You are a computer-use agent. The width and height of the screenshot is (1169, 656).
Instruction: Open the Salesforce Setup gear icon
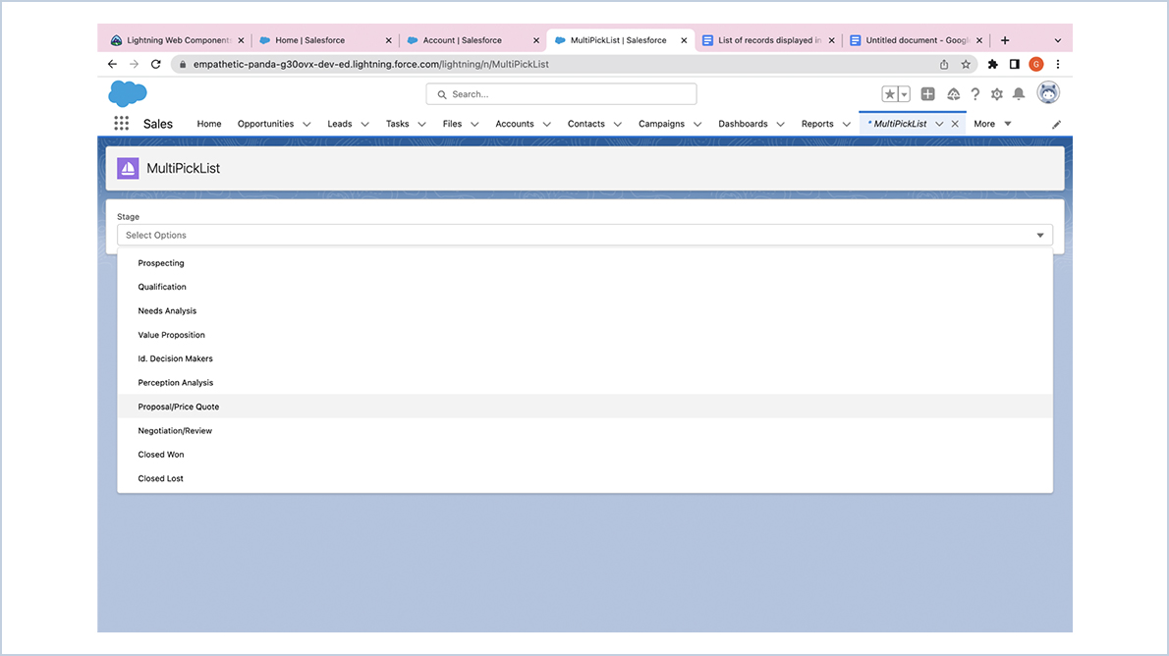pos(996,93)
